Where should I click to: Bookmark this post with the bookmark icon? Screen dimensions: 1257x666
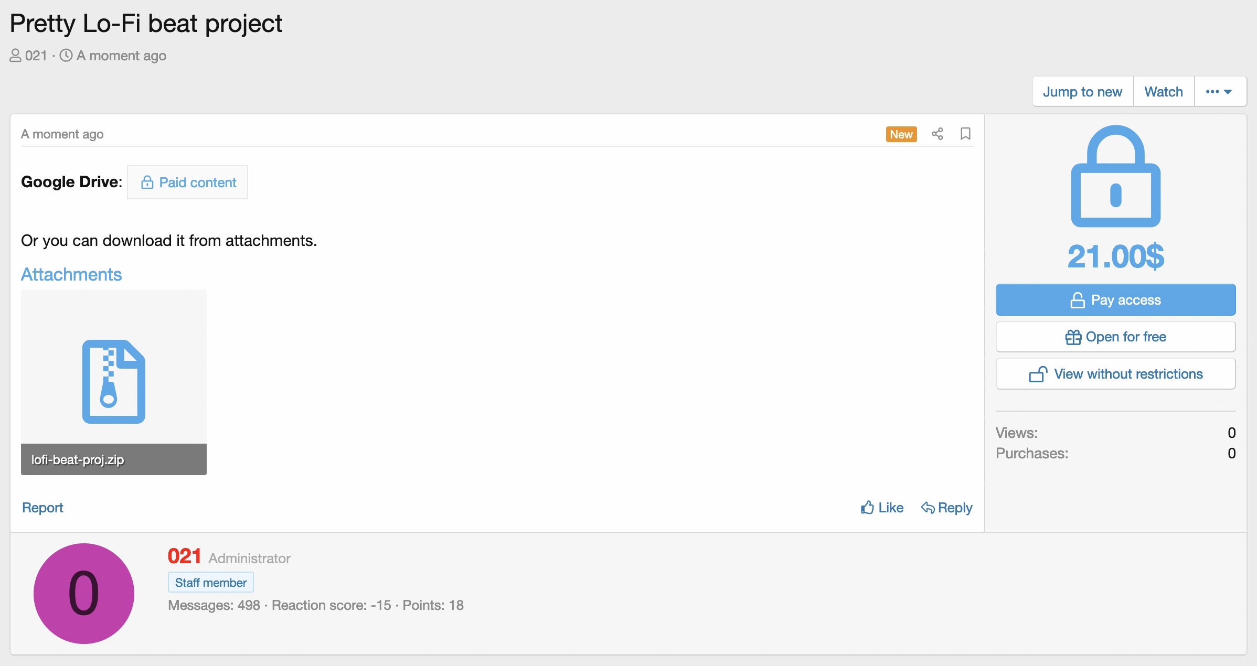[x=965, y=134]
